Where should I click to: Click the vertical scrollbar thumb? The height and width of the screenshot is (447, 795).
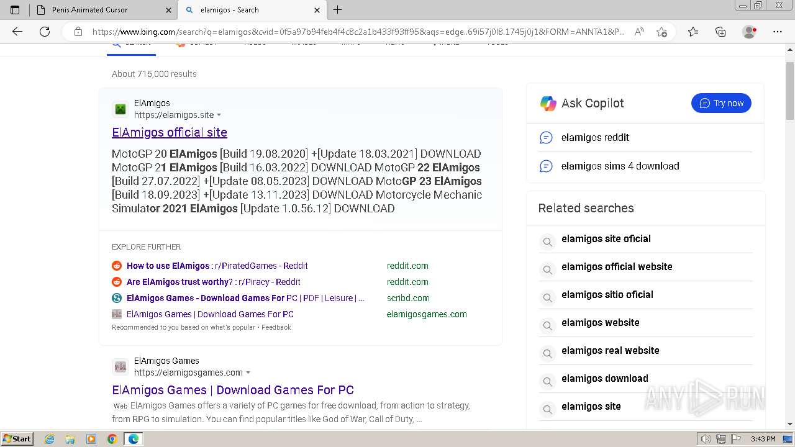790,91
